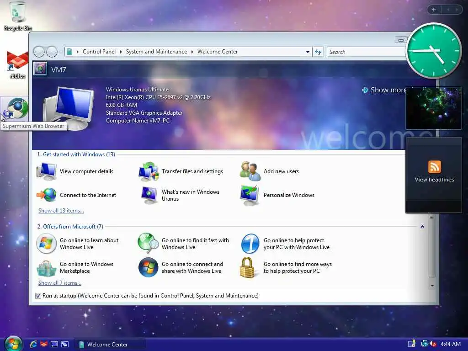
Task: Click the 4:44 AM taskbar clock
Action: (x=450, y=344)
